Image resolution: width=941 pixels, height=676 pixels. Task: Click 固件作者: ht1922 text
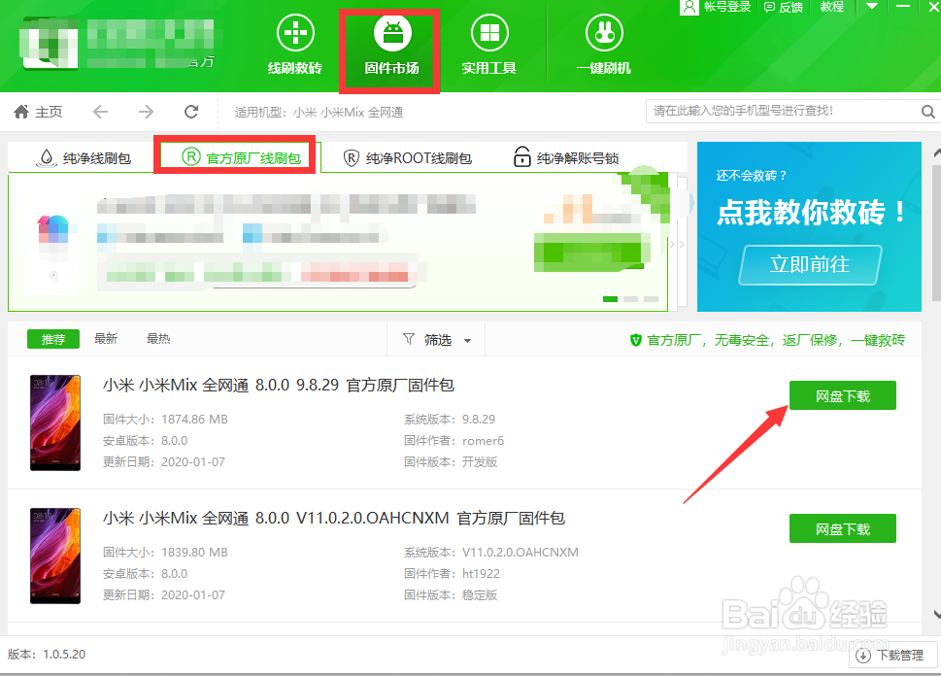(x=452, y=573)
